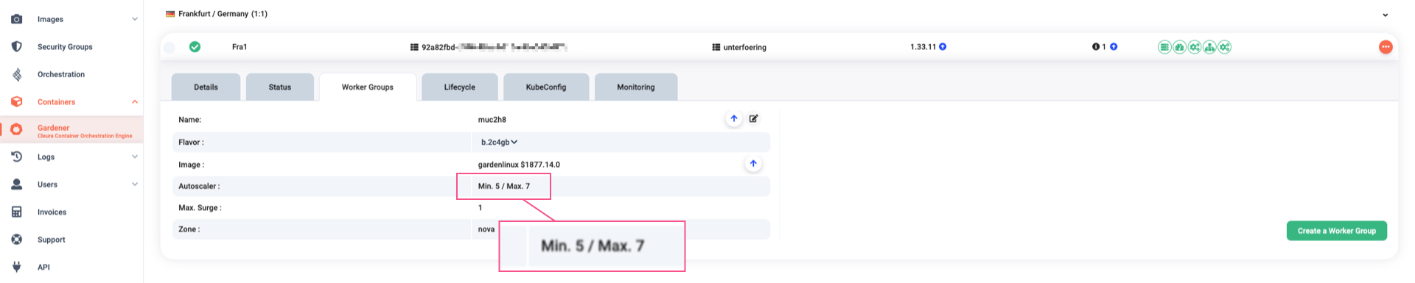
Task: Open the KubeConfig tab
Action: coord(546,87)
